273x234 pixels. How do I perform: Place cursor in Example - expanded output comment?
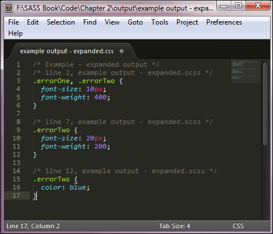pos(96,64)
